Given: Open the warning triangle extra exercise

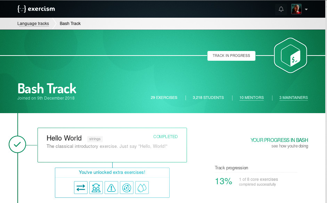Looking at the screenshot, I should (x=111, y=188).
